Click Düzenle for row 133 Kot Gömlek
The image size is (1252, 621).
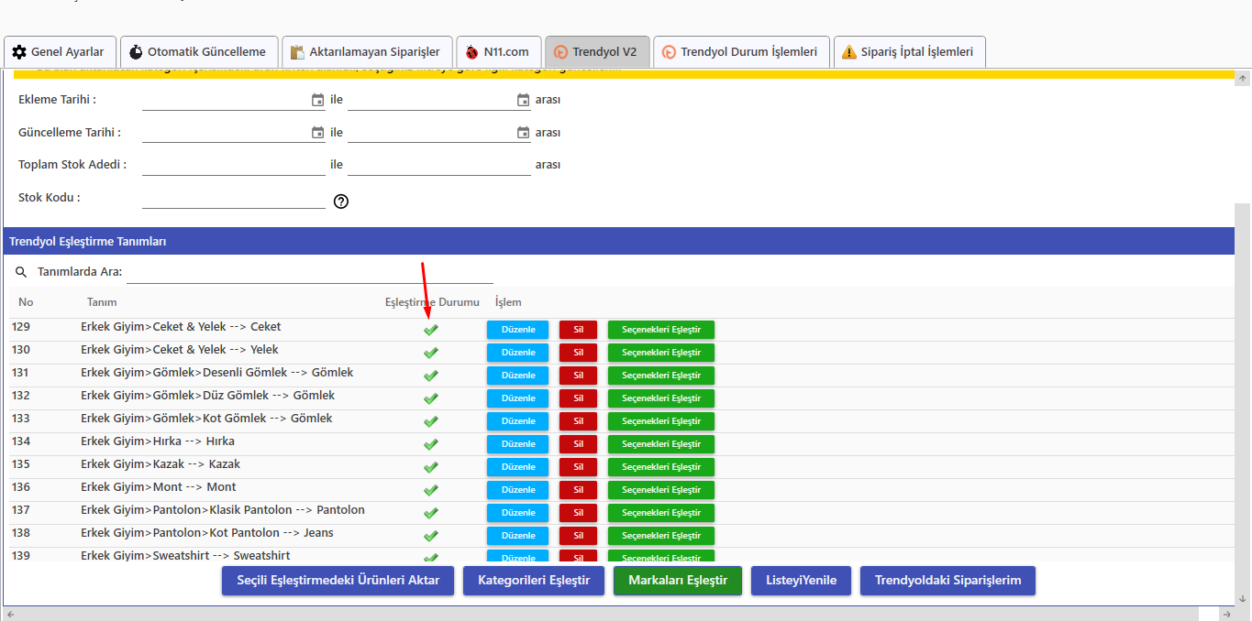pos(518,421)
